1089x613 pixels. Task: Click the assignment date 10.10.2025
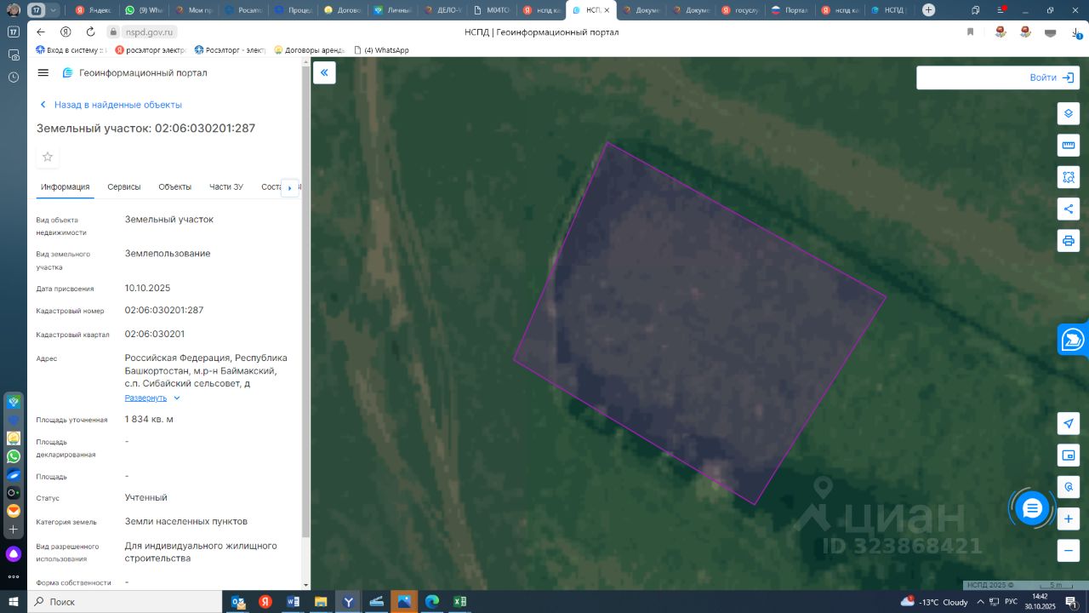tap(148, 289)
